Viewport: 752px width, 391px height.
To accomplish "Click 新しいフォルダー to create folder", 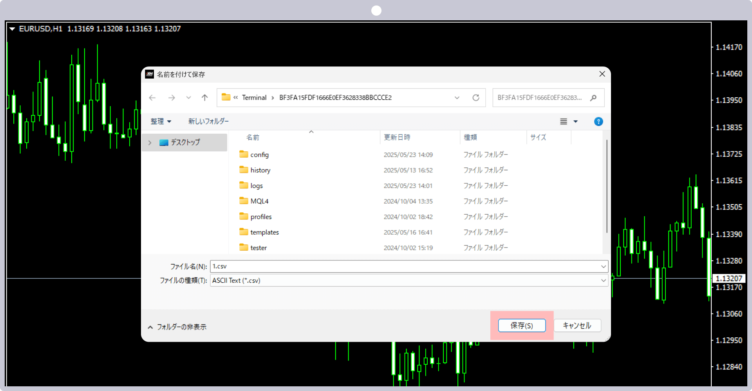I will (208, 122).
